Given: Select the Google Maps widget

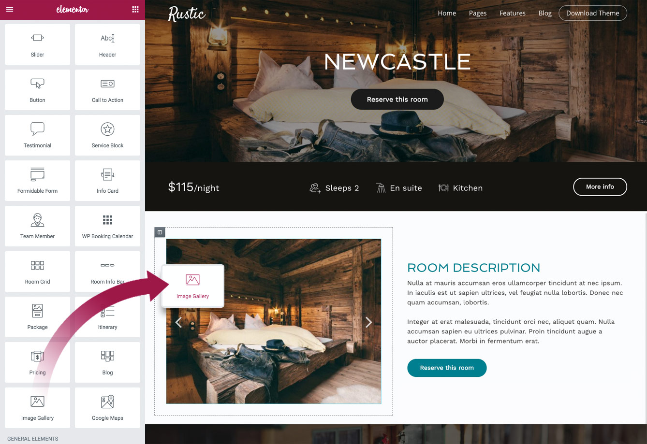Looking at the screenshot, I should point(107,408).
